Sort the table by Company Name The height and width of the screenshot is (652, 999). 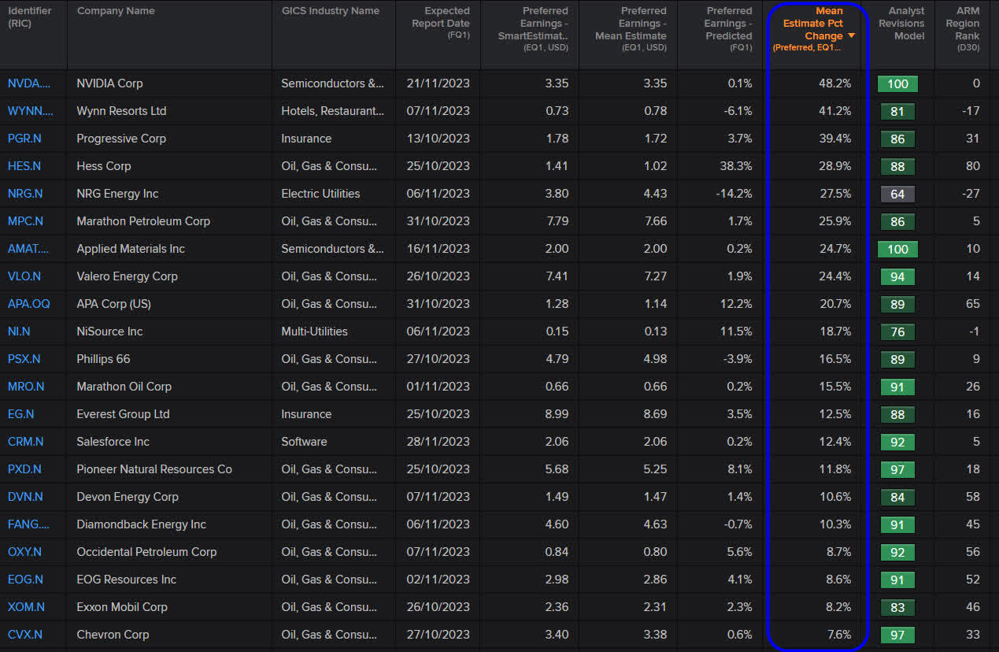pyautogui.click(x=116, y=10)
